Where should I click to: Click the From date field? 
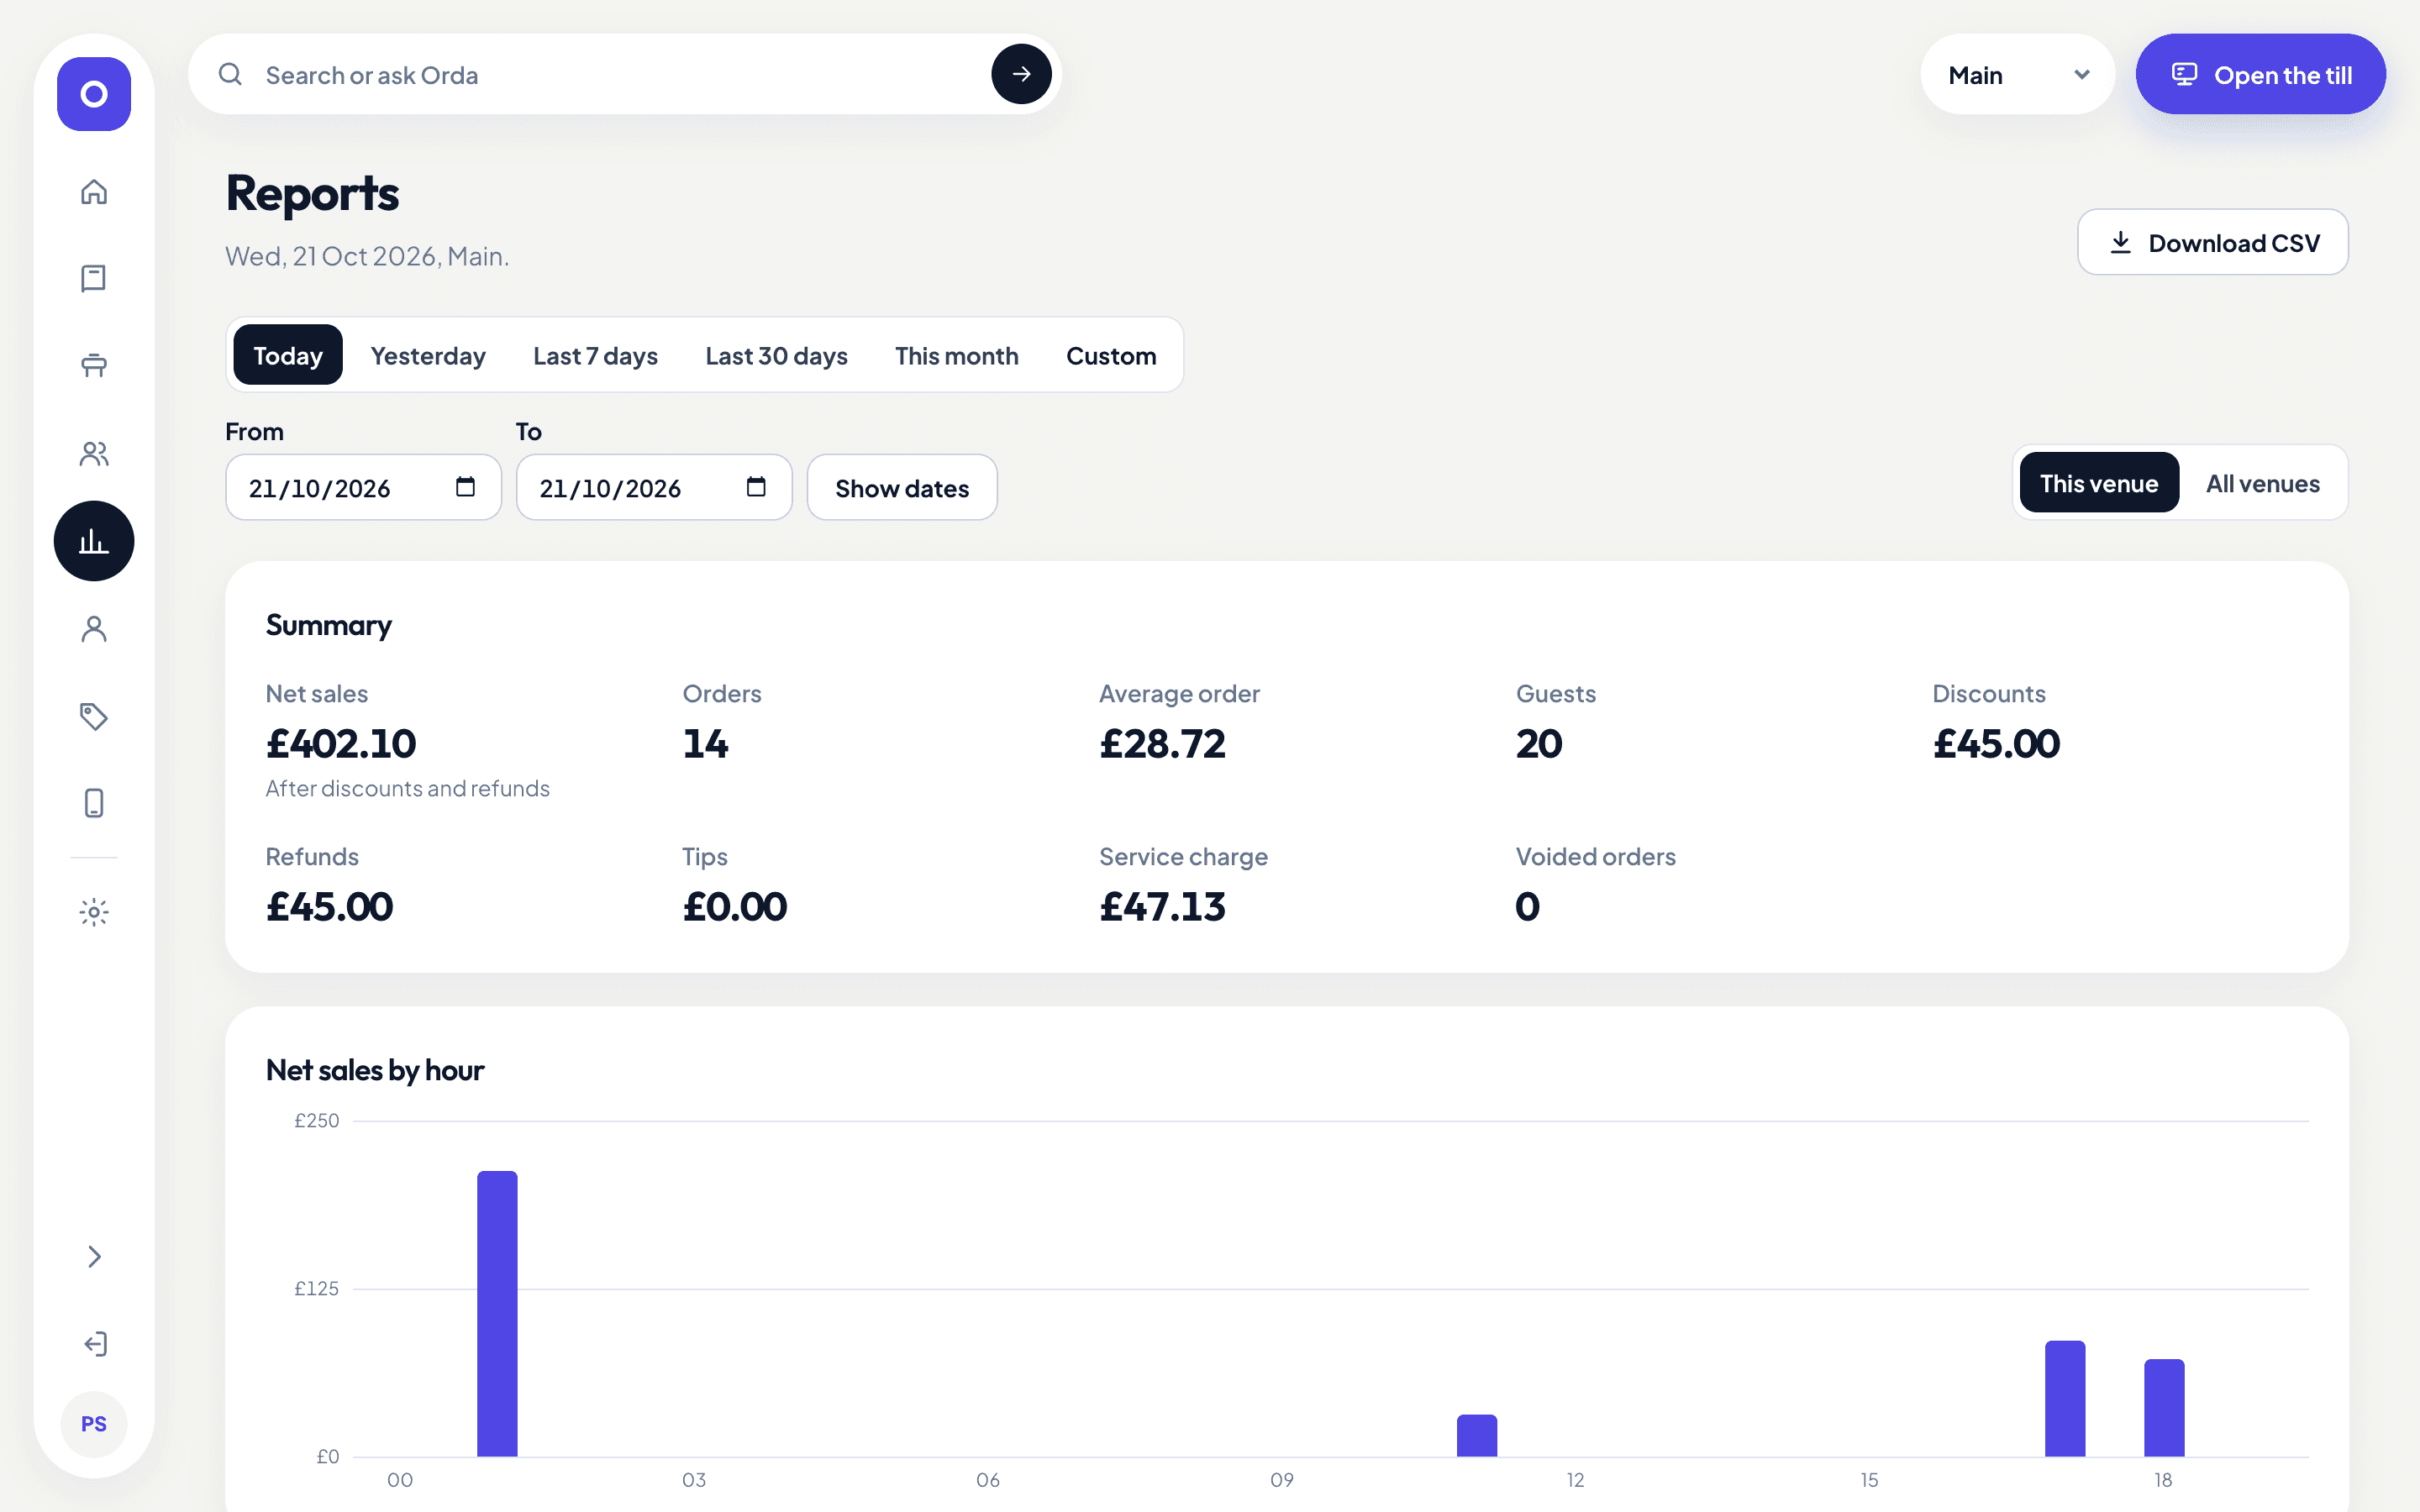(363, 488)
